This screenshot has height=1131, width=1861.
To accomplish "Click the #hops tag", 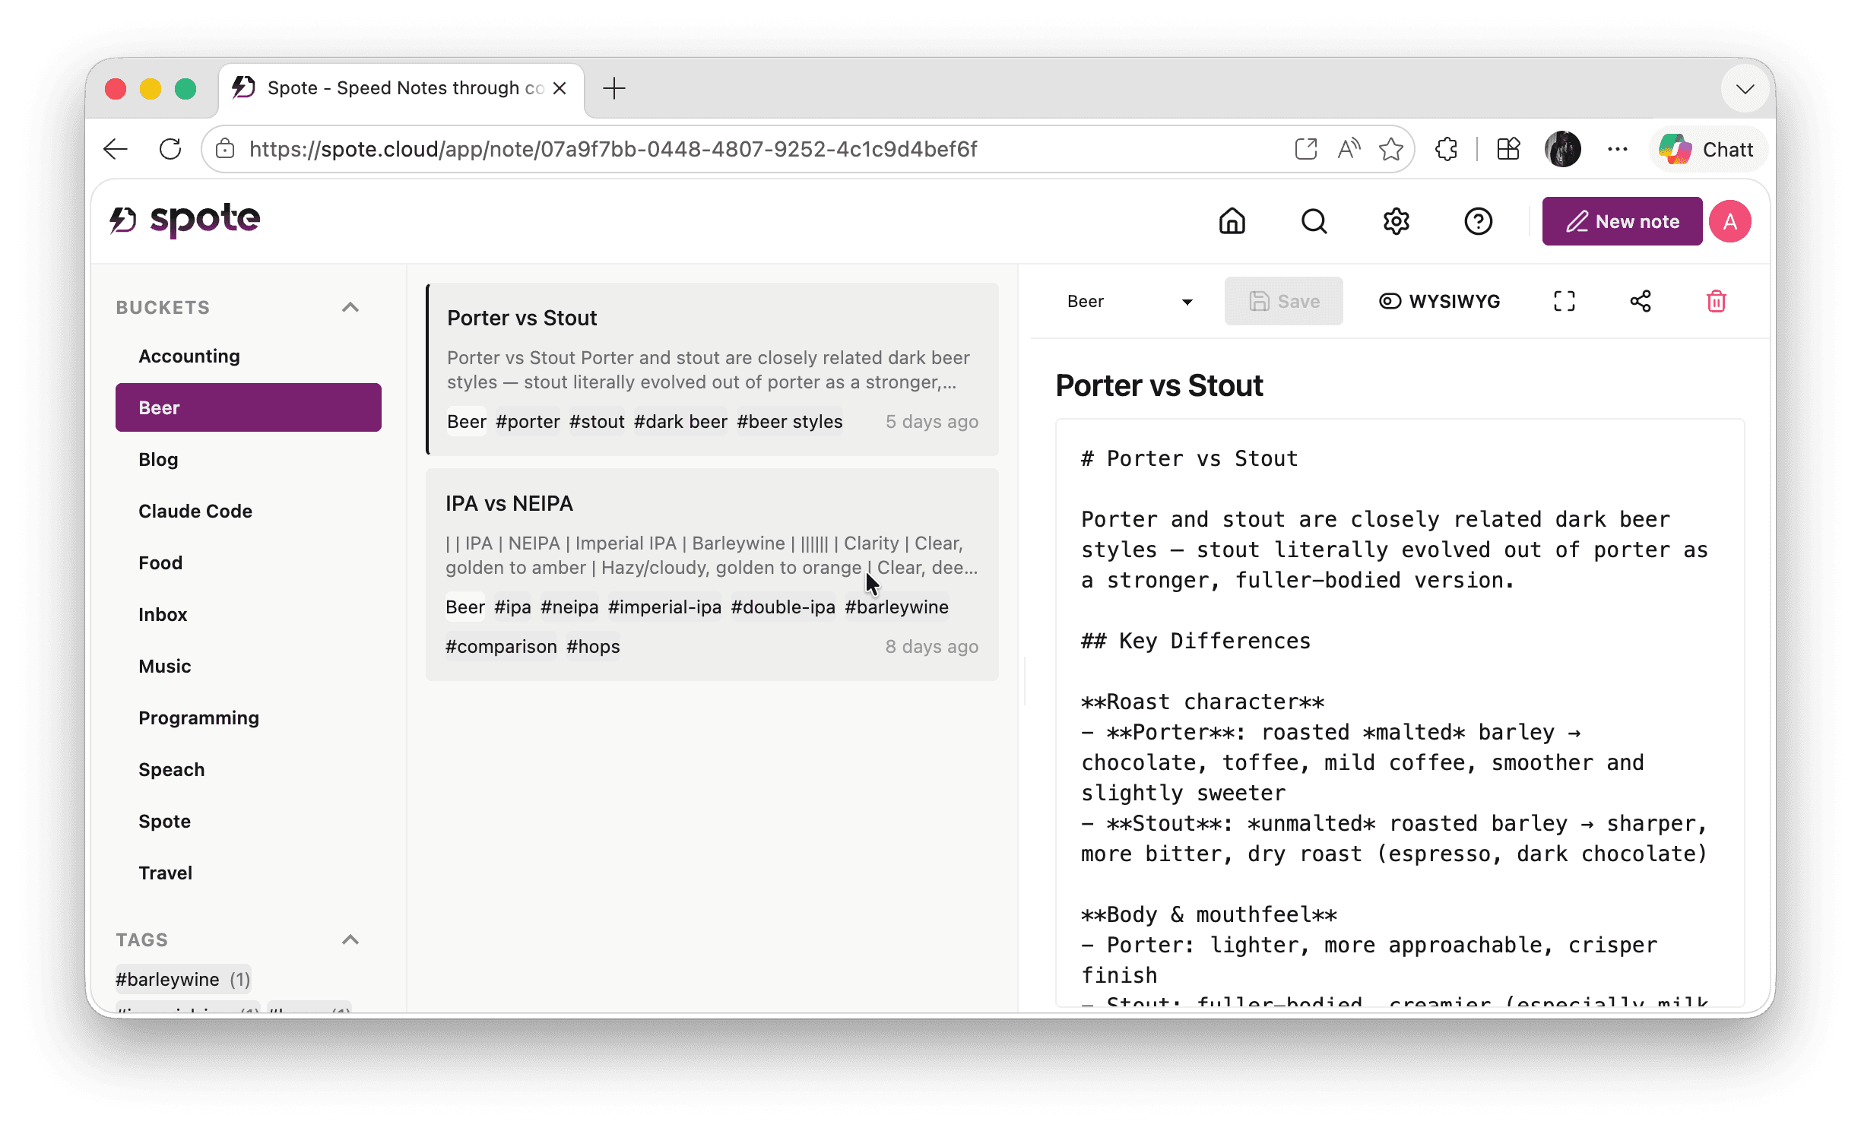I will point(593,646).
